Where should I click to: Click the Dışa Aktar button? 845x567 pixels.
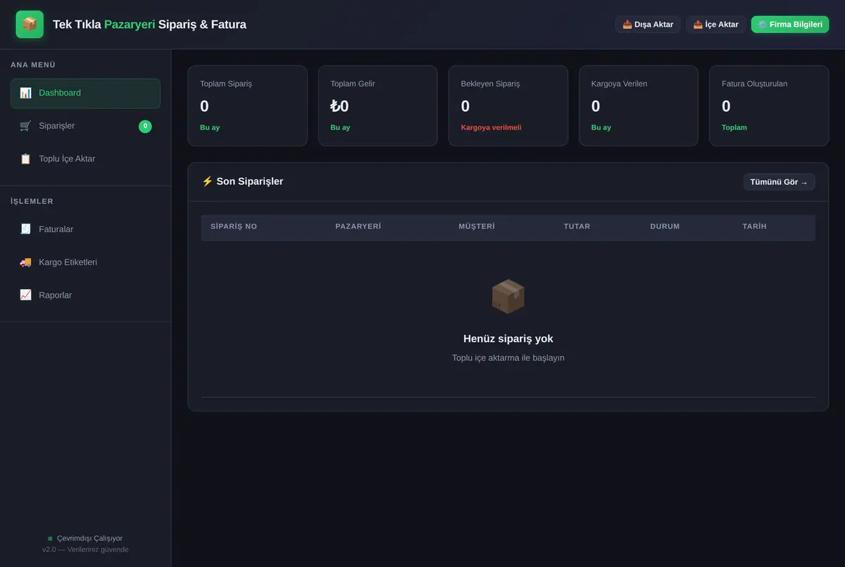648,25
